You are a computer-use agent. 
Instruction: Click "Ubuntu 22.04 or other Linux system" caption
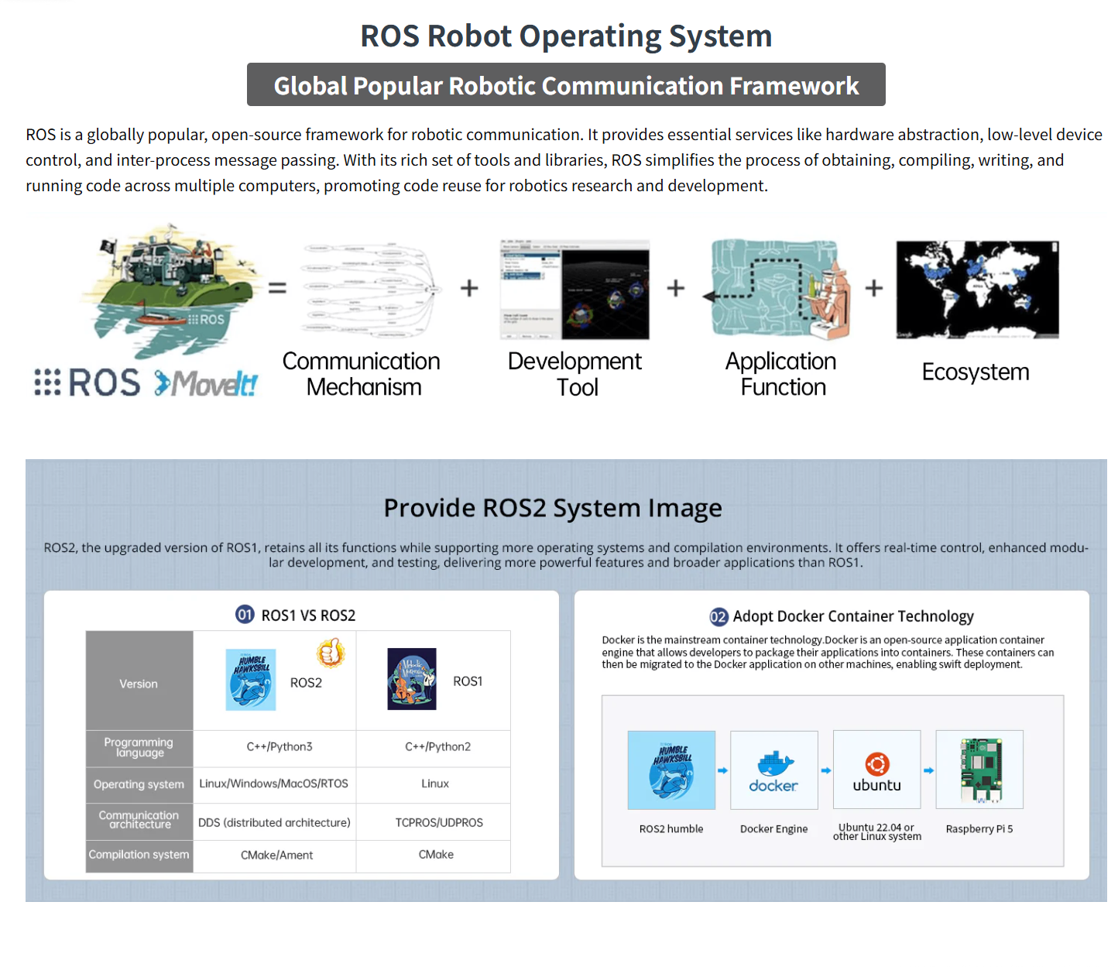coord(877,832)
